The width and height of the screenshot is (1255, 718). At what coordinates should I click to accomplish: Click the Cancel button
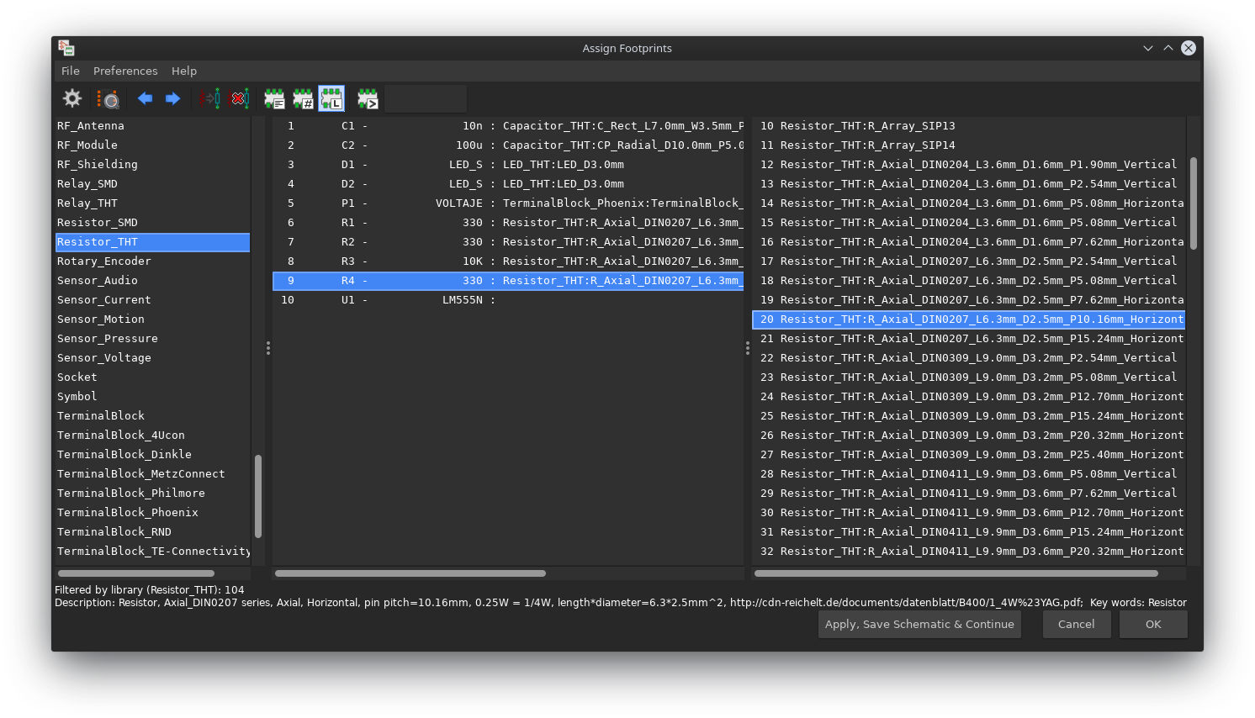(1076, 624)
